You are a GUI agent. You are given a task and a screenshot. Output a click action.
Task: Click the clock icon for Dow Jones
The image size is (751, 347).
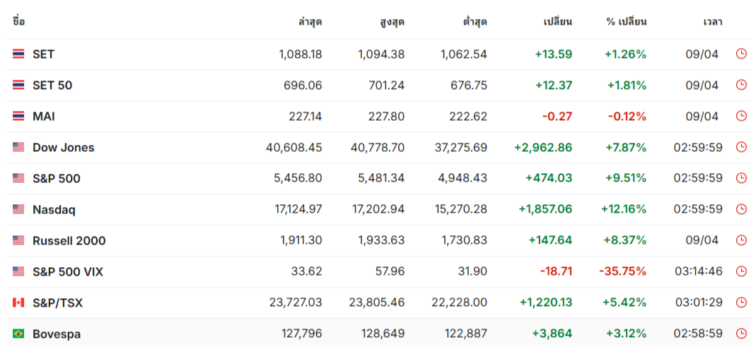click(x=741, y=147)
